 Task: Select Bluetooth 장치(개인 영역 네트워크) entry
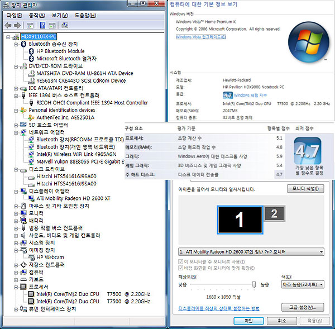(75, 147)
